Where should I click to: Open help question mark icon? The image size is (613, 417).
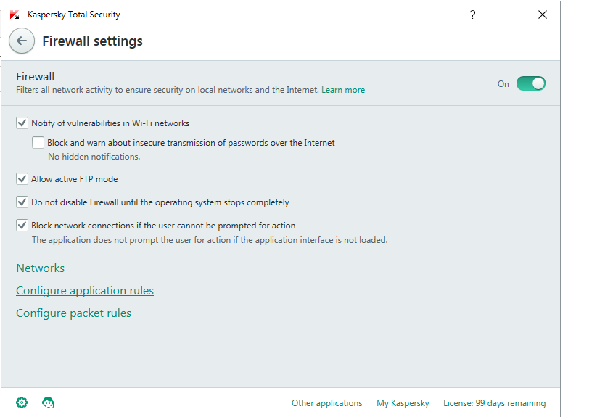pos(472,15)
